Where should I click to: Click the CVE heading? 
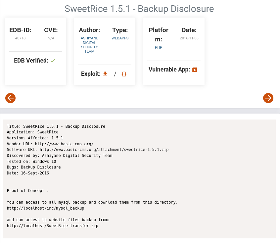pyautogui.click(x=51, y=30)
